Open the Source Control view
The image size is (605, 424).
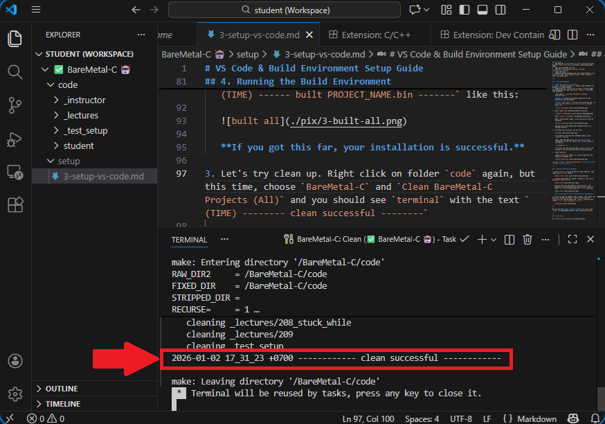tap(15, 105)
